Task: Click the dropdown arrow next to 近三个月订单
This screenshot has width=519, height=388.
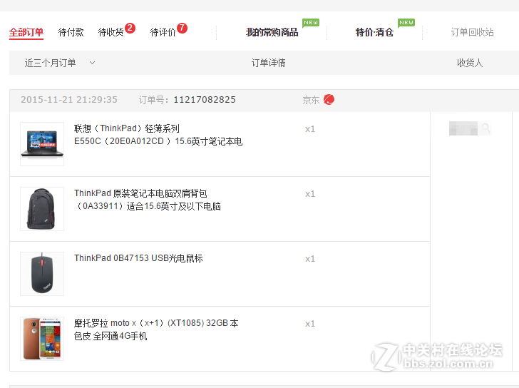Action: (93, 63)
